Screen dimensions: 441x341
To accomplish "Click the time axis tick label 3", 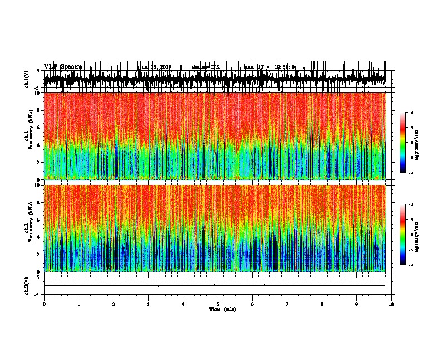I will coord(148,304).
